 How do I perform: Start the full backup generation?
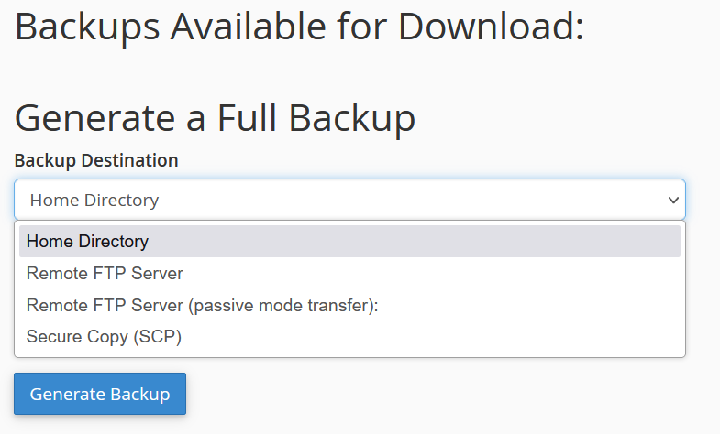click(100, 394)
